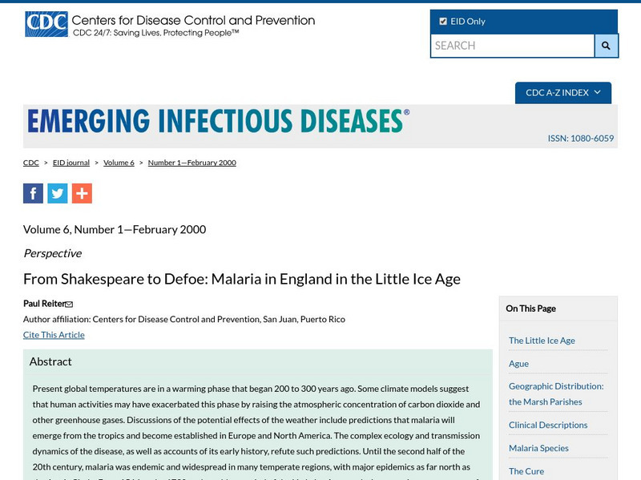Share article on Facebook

click(33, 193)
